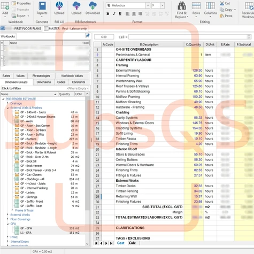Collapse the PRE-TENDER ESTIMATE node
This screenshot has width=254, height=254.
[3, 99]
